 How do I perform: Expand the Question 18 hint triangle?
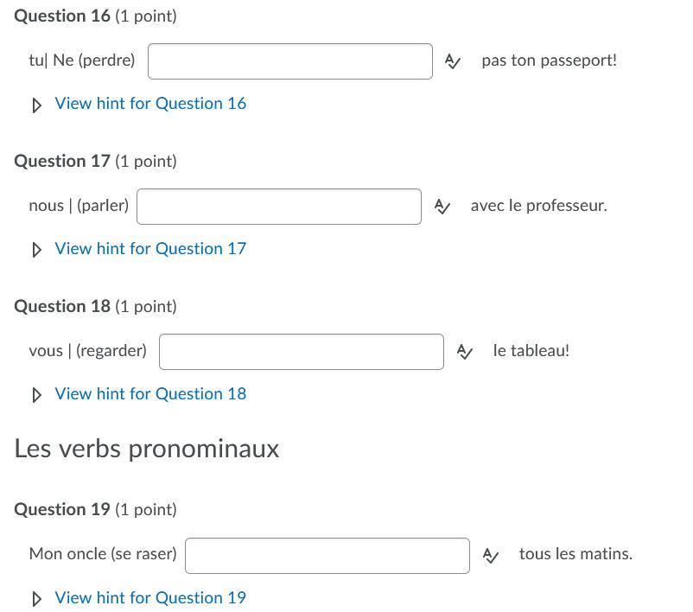[36, 395]
